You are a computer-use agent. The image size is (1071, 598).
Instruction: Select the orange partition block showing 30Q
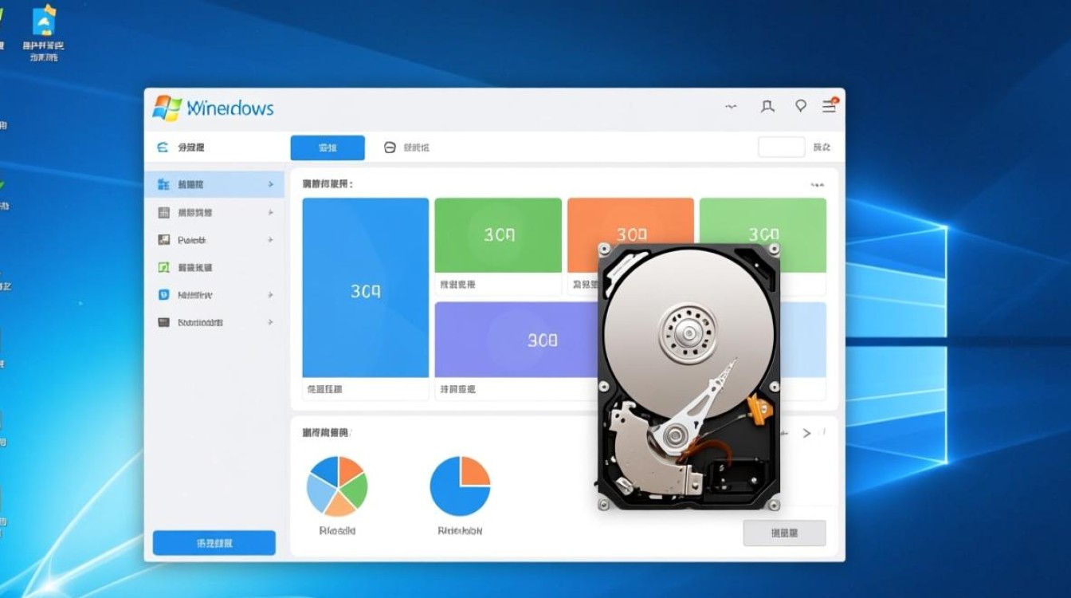(631, 234)
